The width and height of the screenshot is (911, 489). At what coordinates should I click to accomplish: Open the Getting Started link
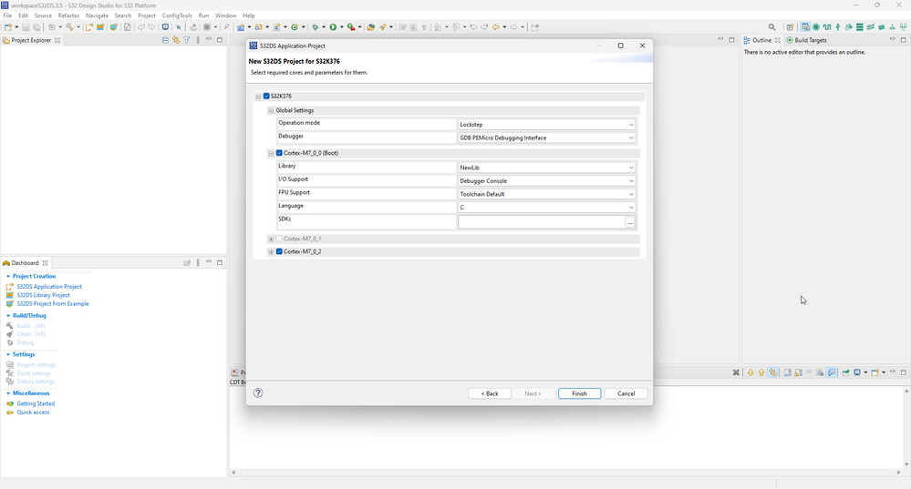36,403
